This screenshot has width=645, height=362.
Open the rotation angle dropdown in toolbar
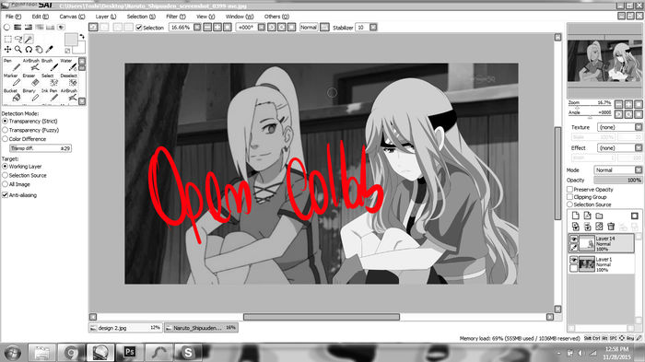tap(261, 27)
